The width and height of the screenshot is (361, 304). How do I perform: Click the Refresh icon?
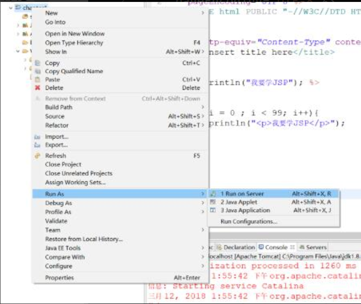(x=37, y=156)
